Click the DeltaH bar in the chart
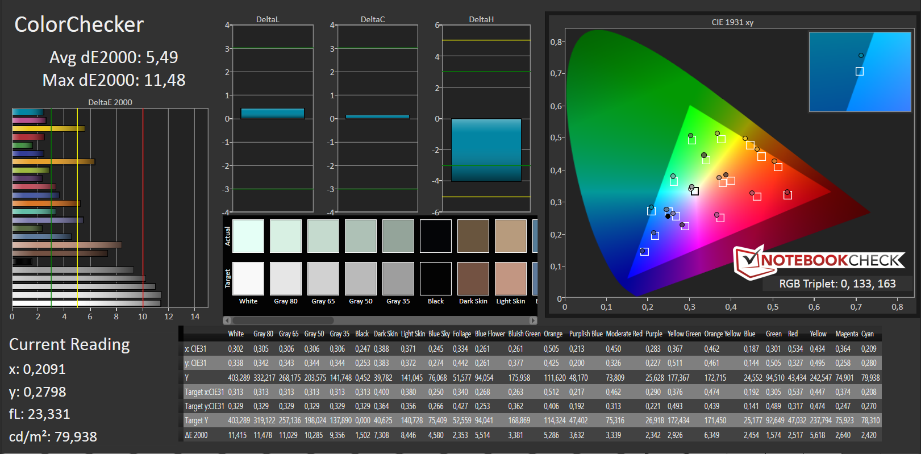Image resolution: width=921 pixels, height=454 pixels. coord(486,150)
